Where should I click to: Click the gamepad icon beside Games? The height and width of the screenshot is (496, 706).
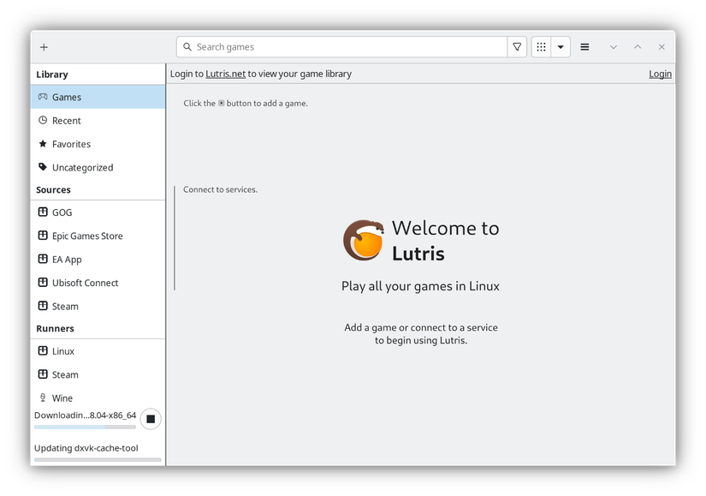click(43, 97)
